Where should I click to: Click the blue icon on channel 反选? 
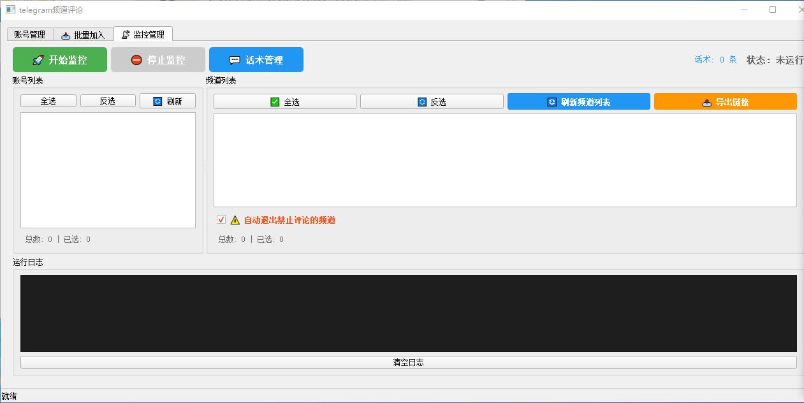pyautogui.click(x=422, y=102)
